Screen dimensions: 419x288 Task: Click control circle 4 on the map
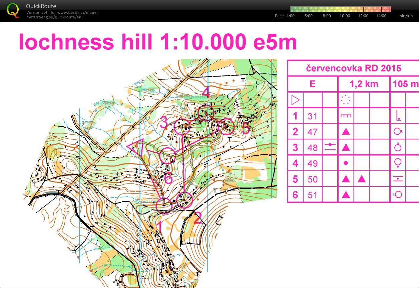tap(205, 112)
